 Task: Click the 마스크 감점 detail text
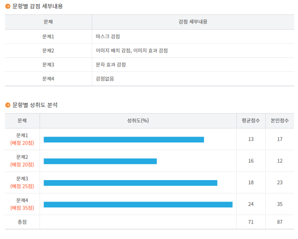pos(108,37)
